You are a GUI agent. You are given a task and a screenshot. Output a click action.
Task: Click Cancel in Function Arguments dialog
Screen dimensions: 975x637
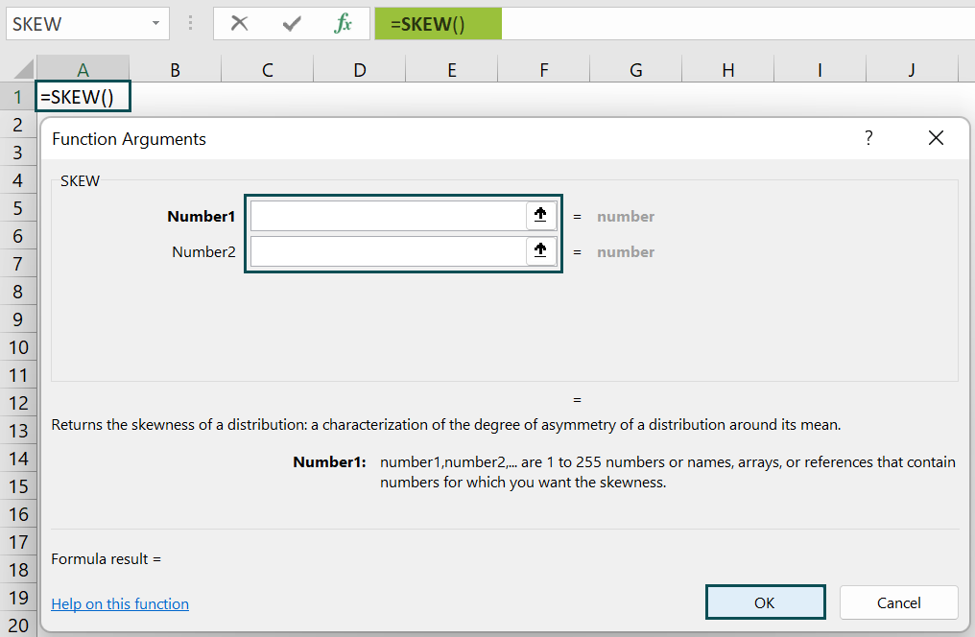point(898,602)
